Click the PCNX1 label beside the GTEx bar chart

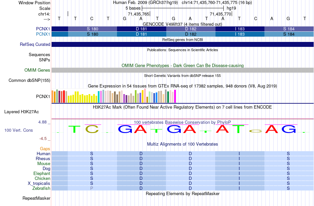coord(43,97)
